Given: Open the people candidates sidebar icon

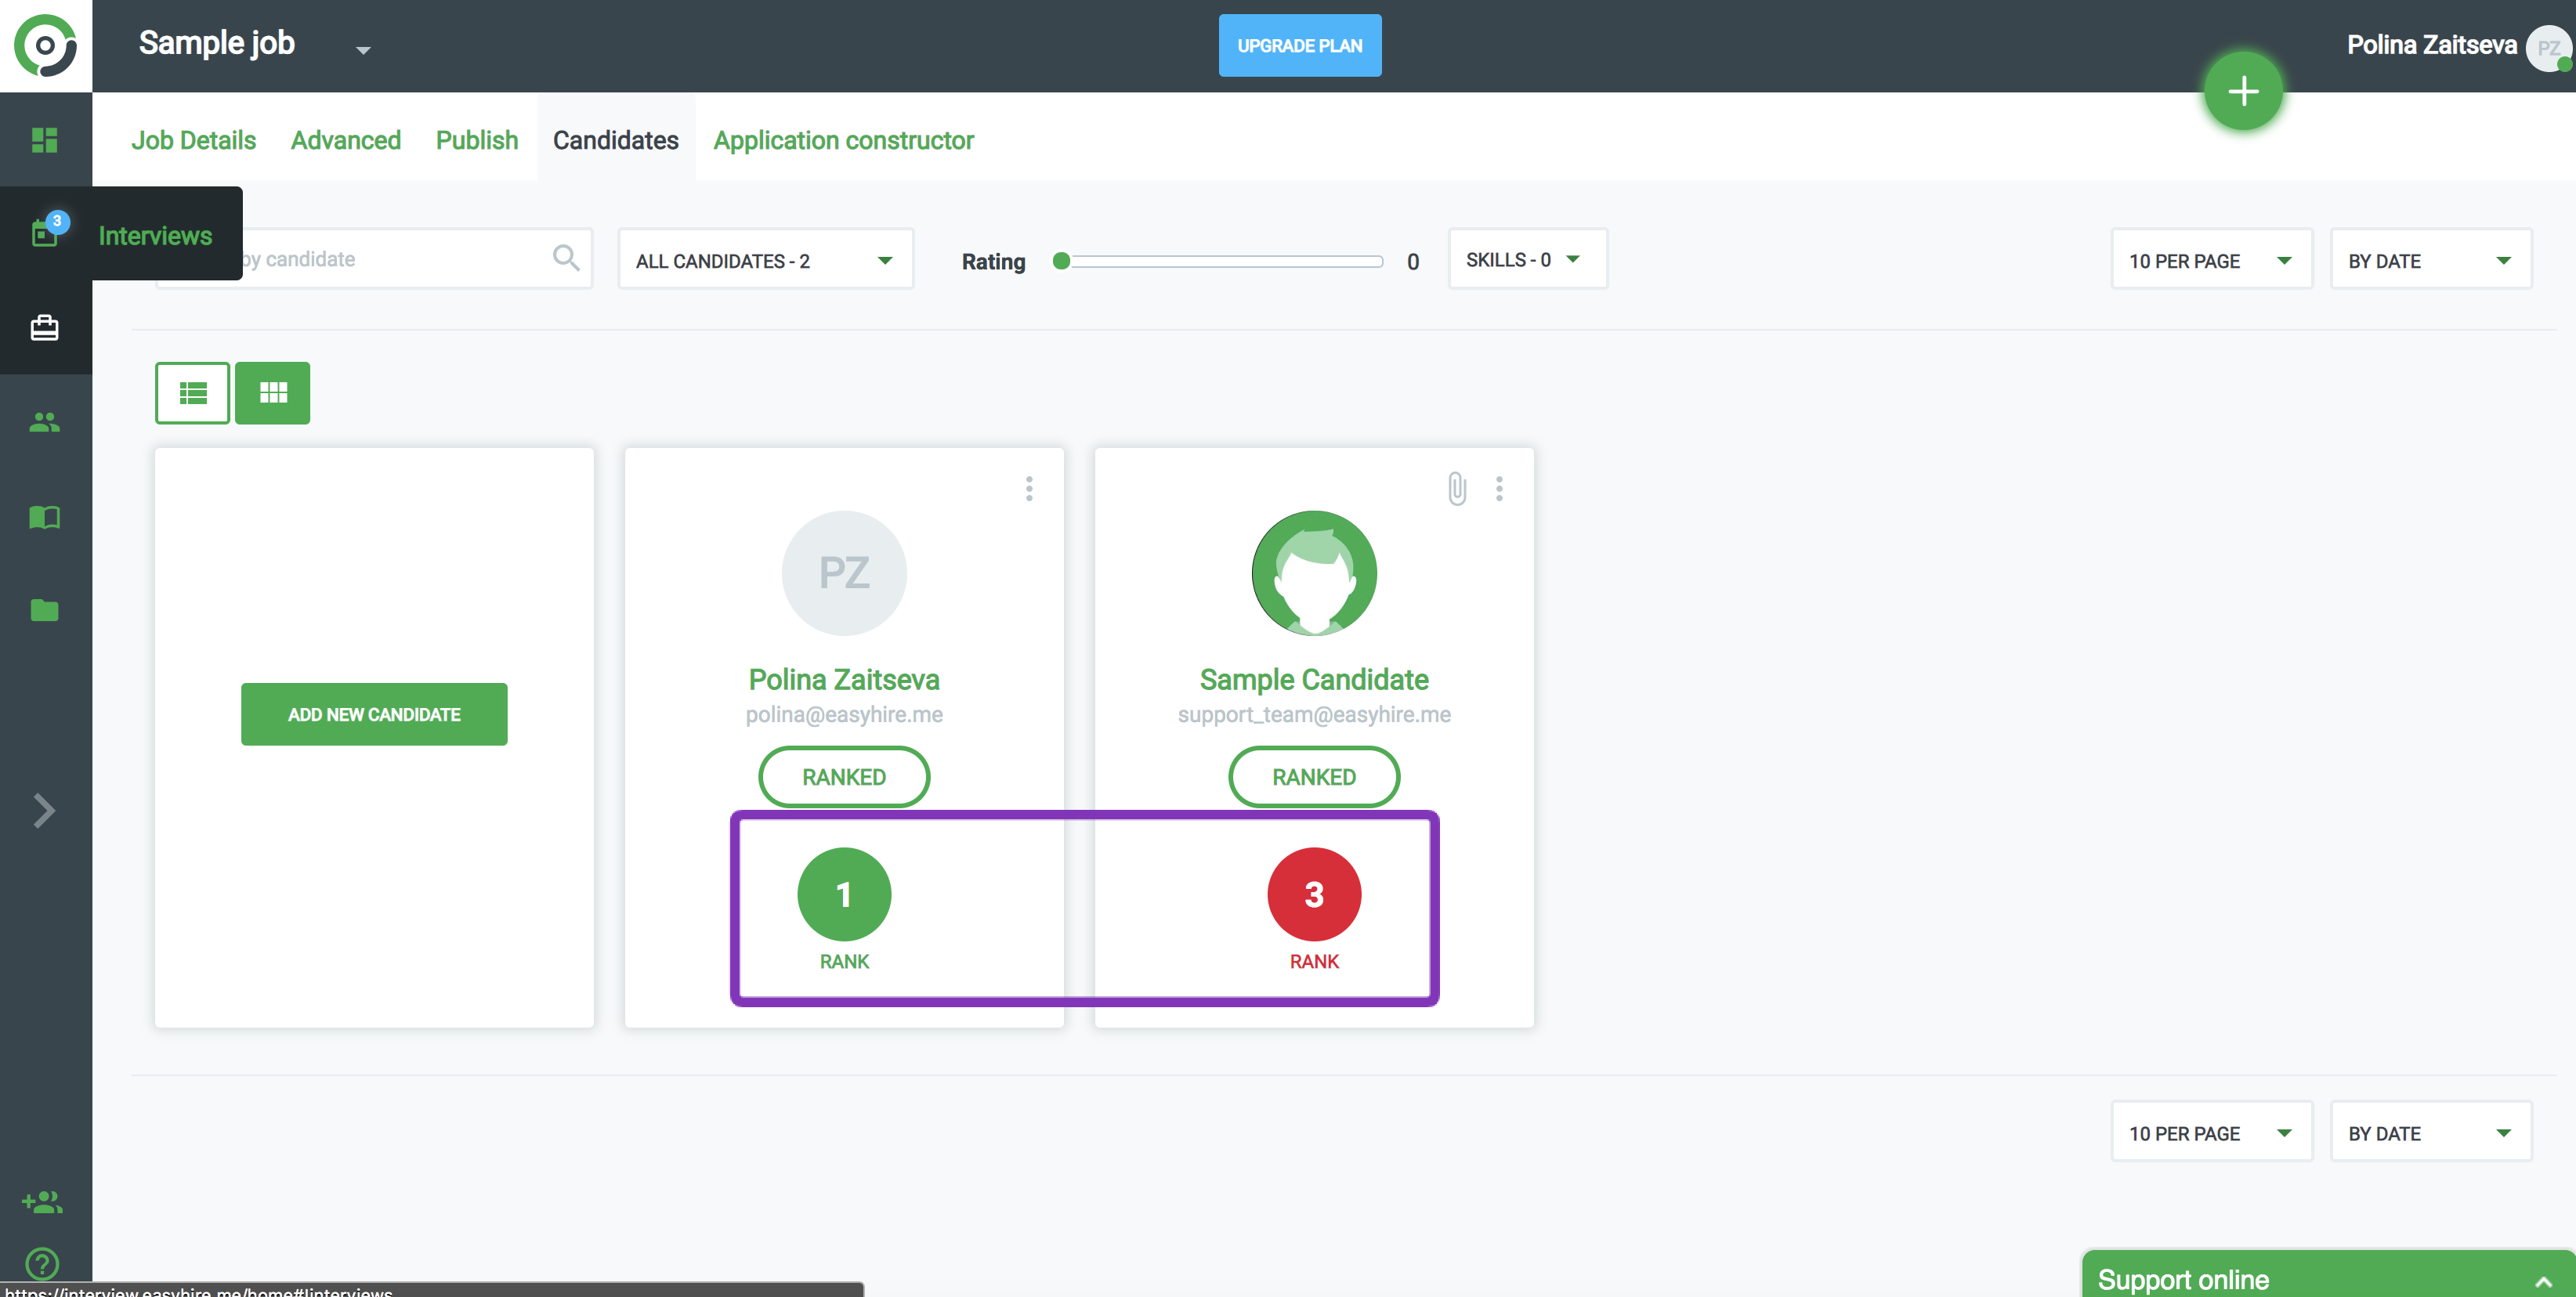Looking at the screenshot, I should [44, 423].
